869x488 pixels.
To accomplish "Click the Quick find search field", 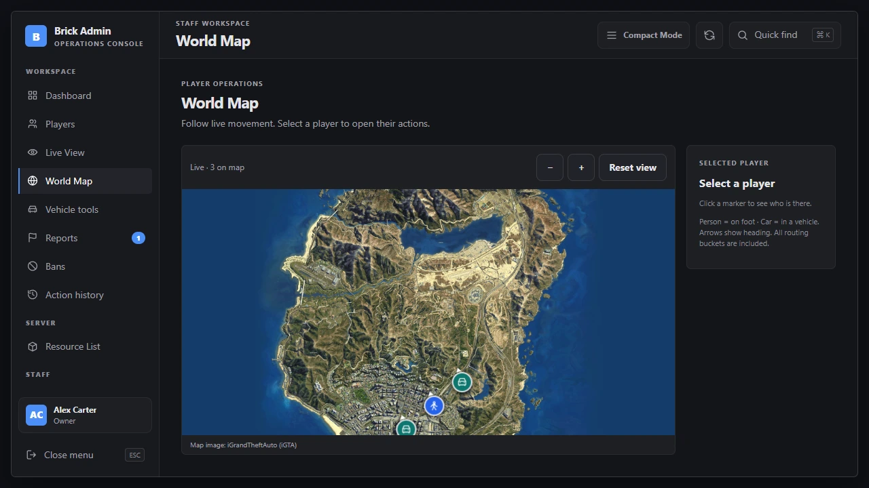I will (x=785, y=35).
